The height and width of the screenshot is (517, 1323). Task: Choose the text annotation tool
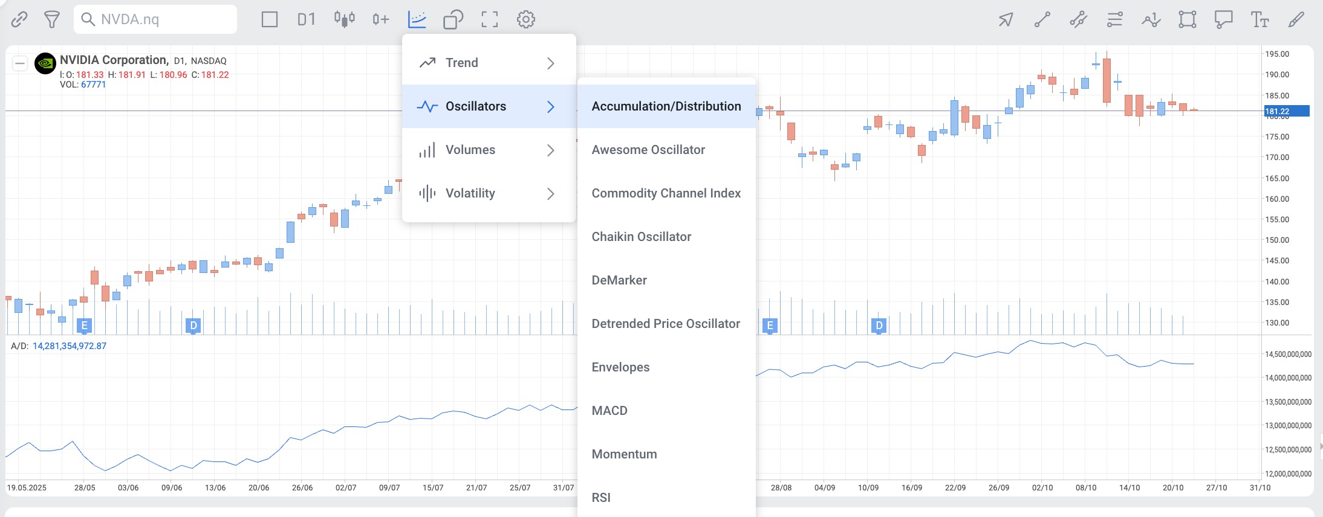click(x=1260, y=19)
